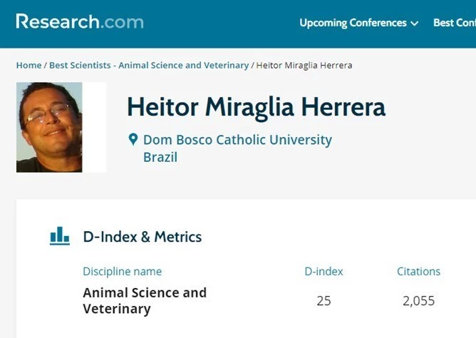Screen dimensions: 476x338
Task: Click the Discipline name column header
Action: pyautogui.click(x=122, y=271)
